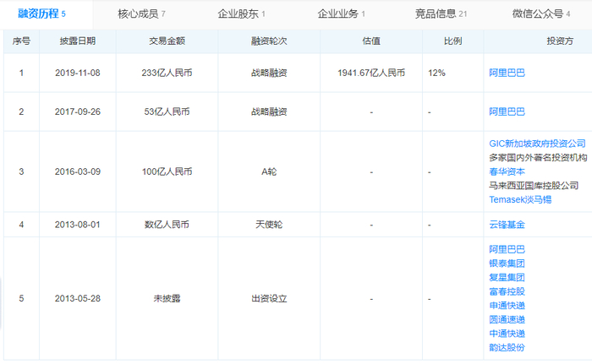Open 阿里巴巴 link in 2017-09-26 row
The height and width of the screenshot is (364, 592).
point(507,111)
